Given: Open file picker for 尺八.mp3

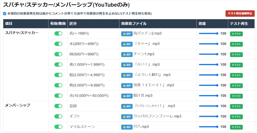Looking at the screenshot, I should click(127, 127).
